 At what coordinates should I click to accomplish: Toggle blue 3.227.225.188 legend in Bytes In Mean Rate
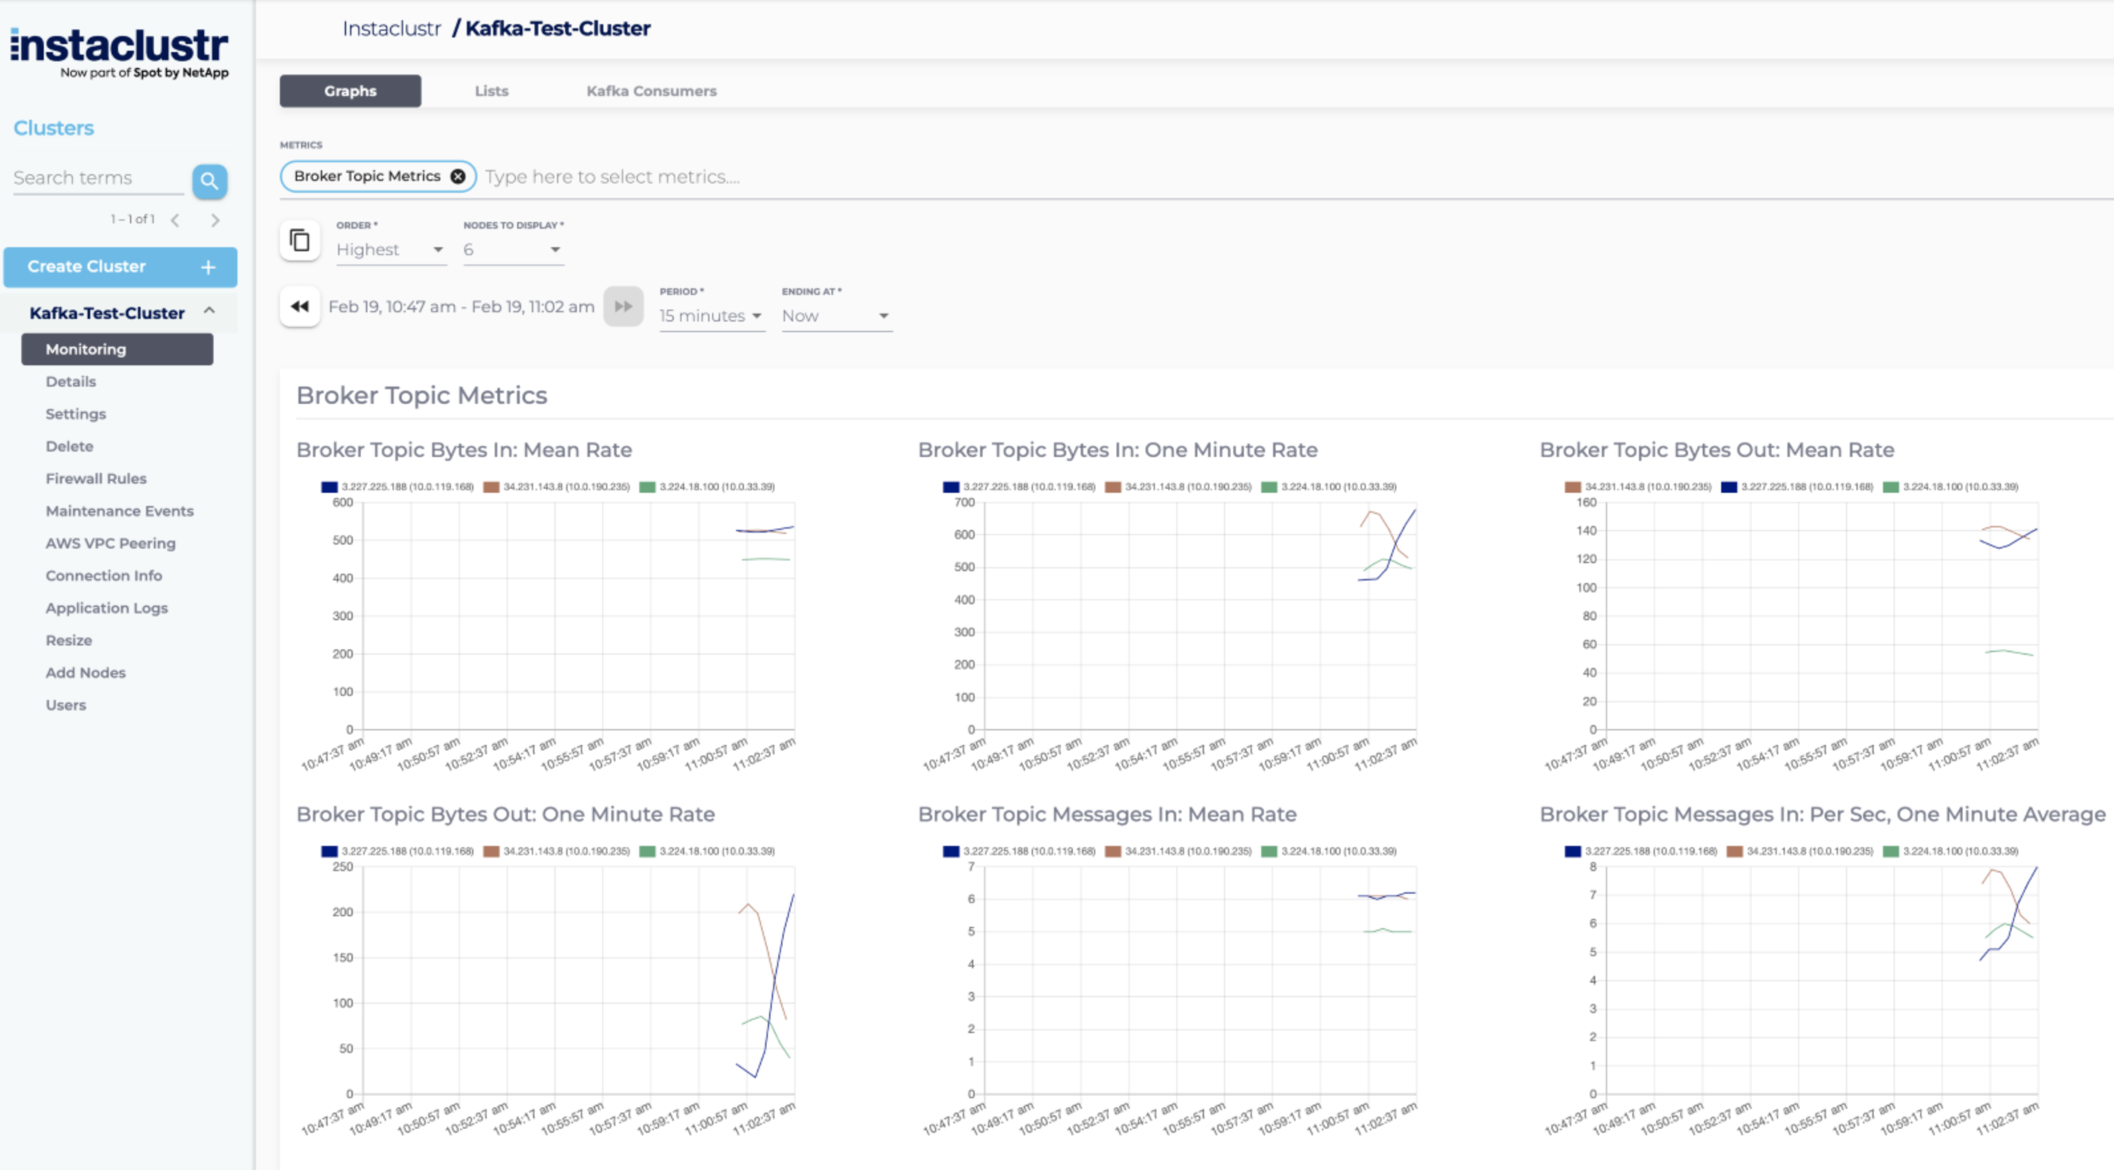tap(330, 487)
